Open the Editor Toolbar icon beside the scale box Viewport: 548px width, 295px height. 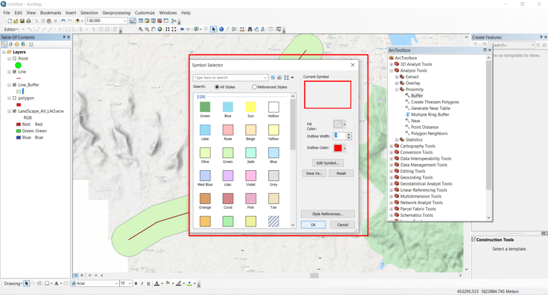[x=133, y=21]
